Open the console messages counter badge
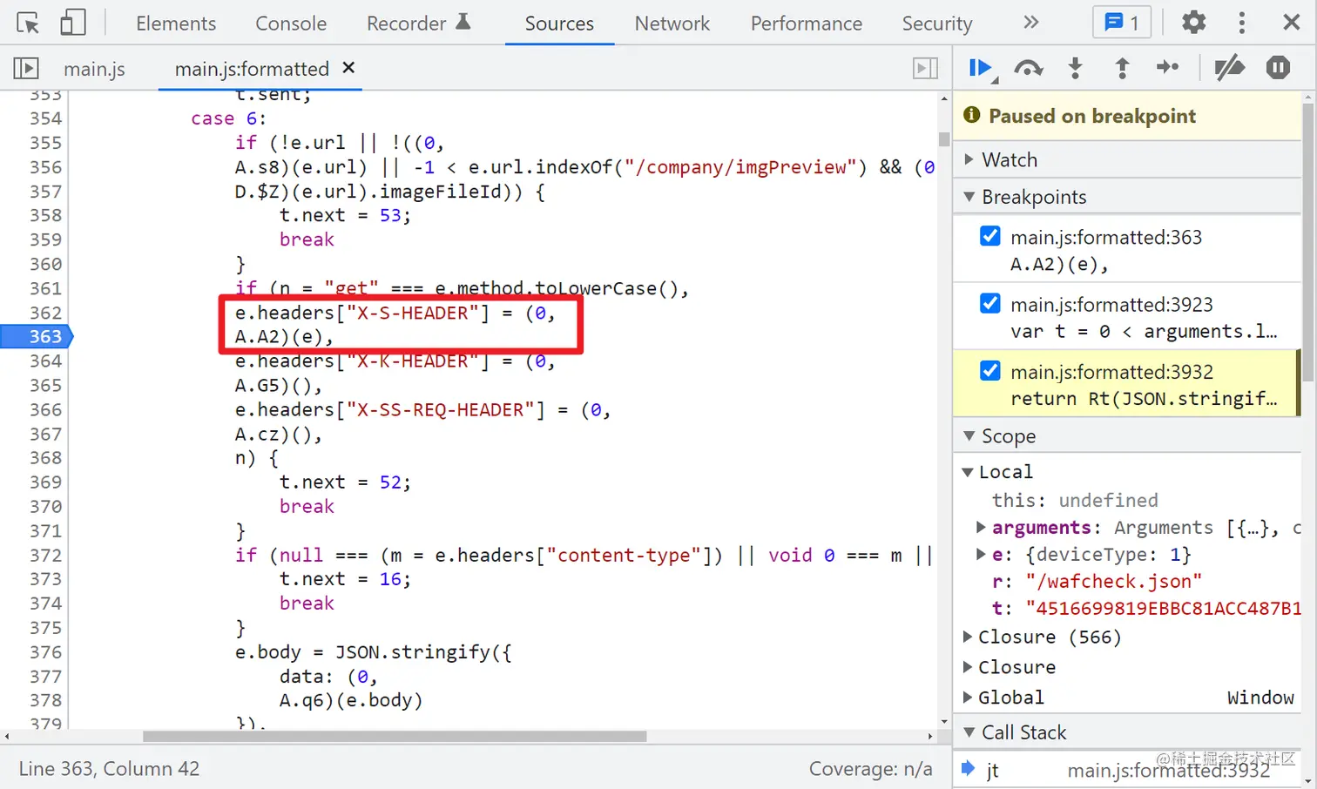Screen dimensions: 1317x789 tap(1122, 23)
